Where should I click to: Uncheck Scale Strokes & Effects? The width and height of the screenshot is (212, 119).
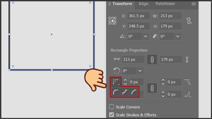point(112,115)
